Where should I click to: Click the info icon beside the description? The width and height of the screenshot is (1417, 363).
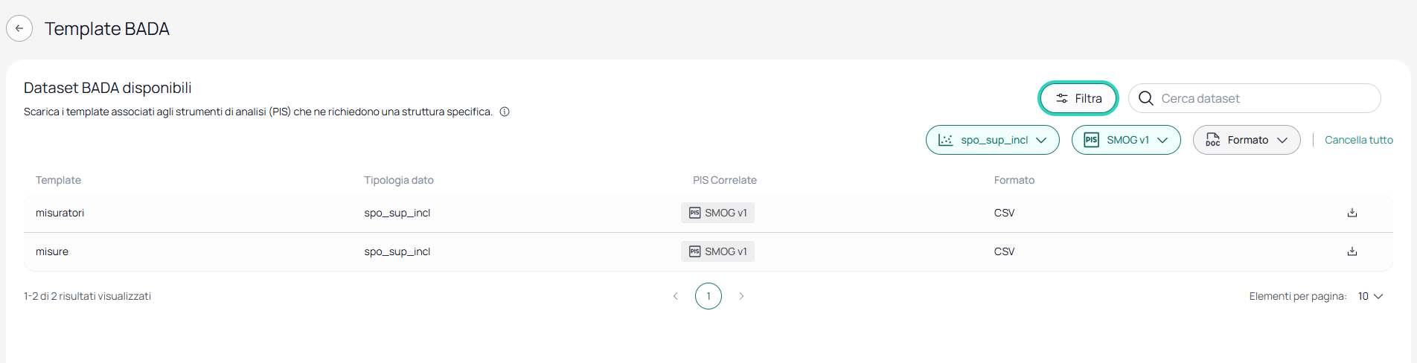(505, 112)
